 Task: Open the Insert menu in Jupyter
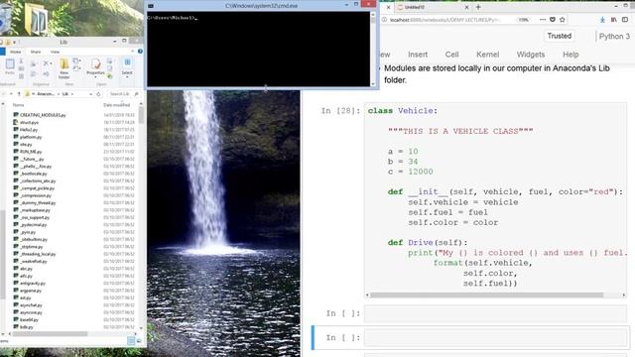tap(418, 55)
